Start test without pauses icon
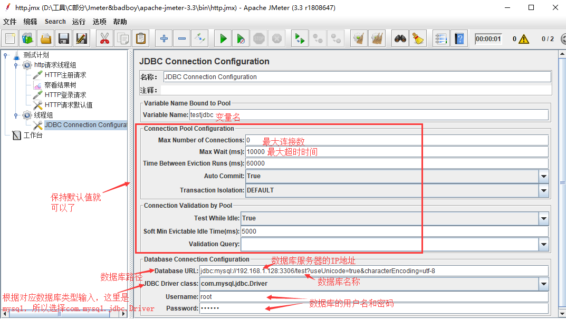566x319 pixels. click(x=241, y=38)
